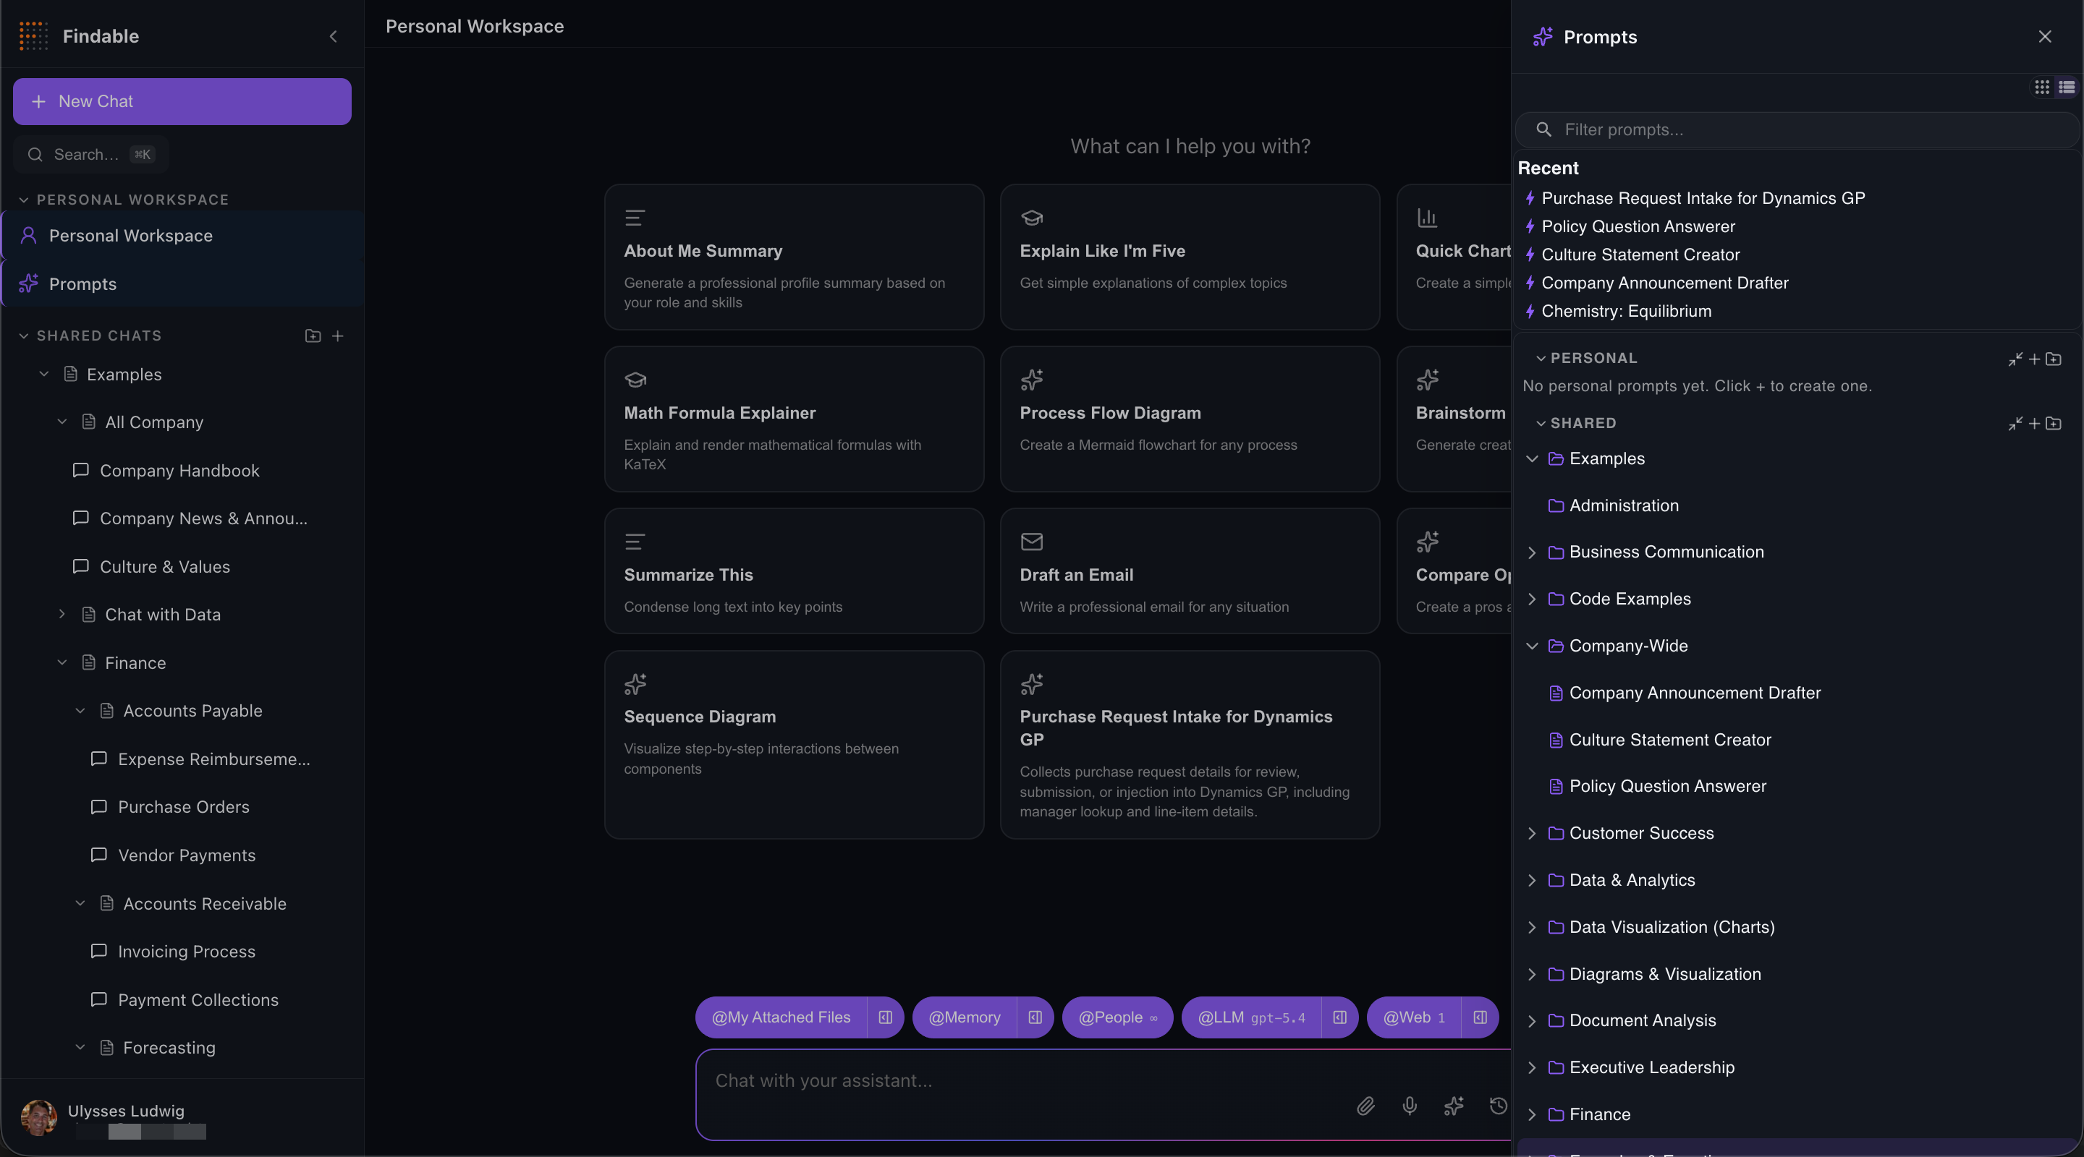Open Culture Statement Creator under Company-Wide
This screenshot has height=1157, width=2084.
pos(1670,740)
